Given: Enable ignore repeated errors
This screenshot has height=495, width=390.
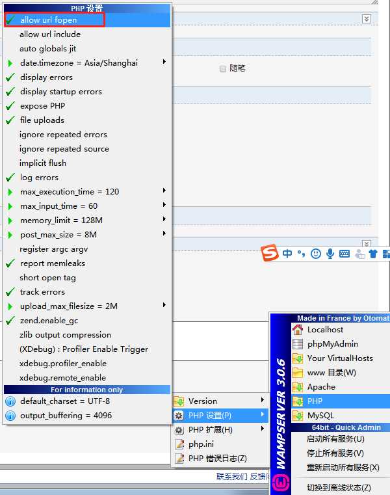Looking at the screenshot, I should pyautogui.click(x=87, y=135).
